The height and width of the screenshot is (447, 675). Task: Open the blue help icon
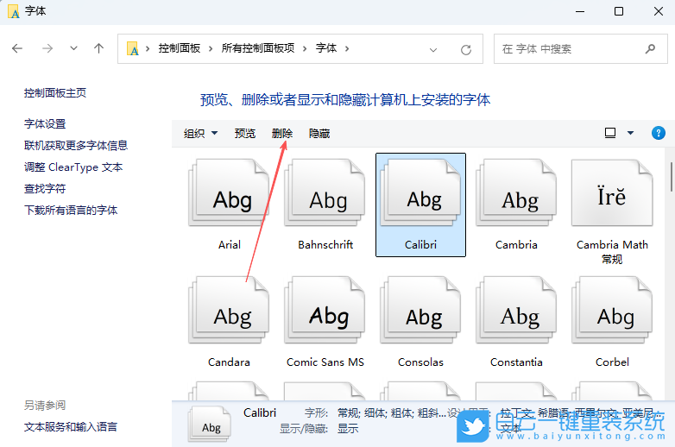pos(658,133)
